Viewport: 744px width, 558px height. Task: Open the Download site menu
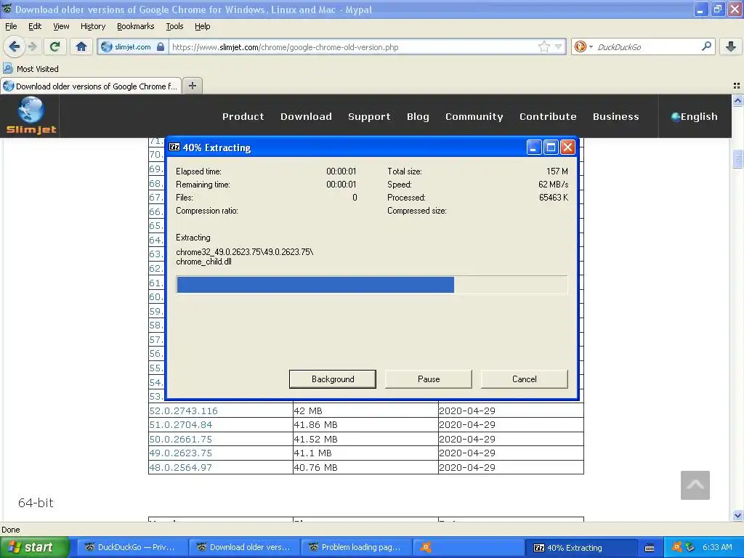point(306,116)
